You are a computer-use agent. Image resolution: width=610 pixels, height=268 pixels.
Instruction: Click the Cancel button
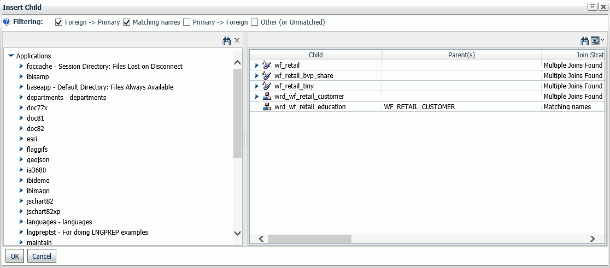pos(42,257)
